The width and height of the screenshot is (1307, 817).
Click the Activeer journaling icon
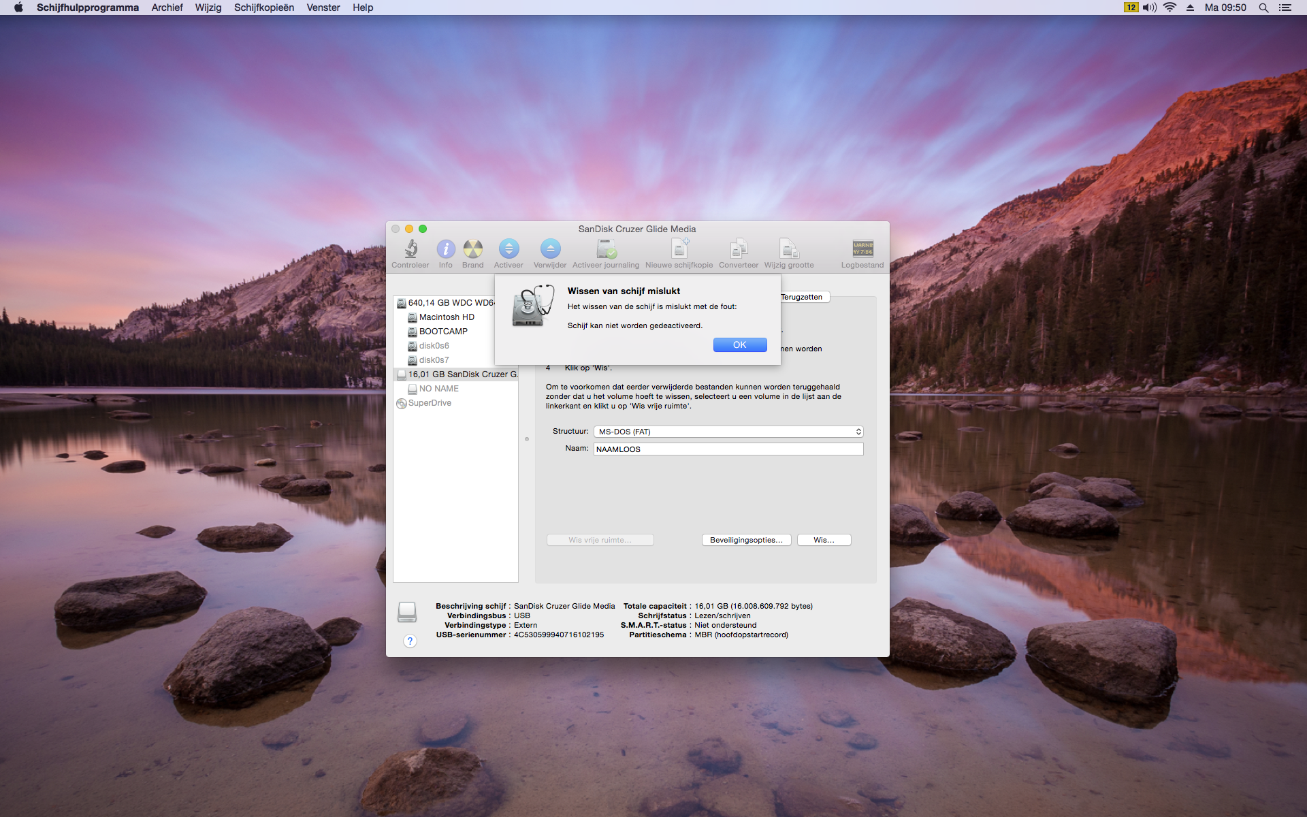[x=606, y=249]
